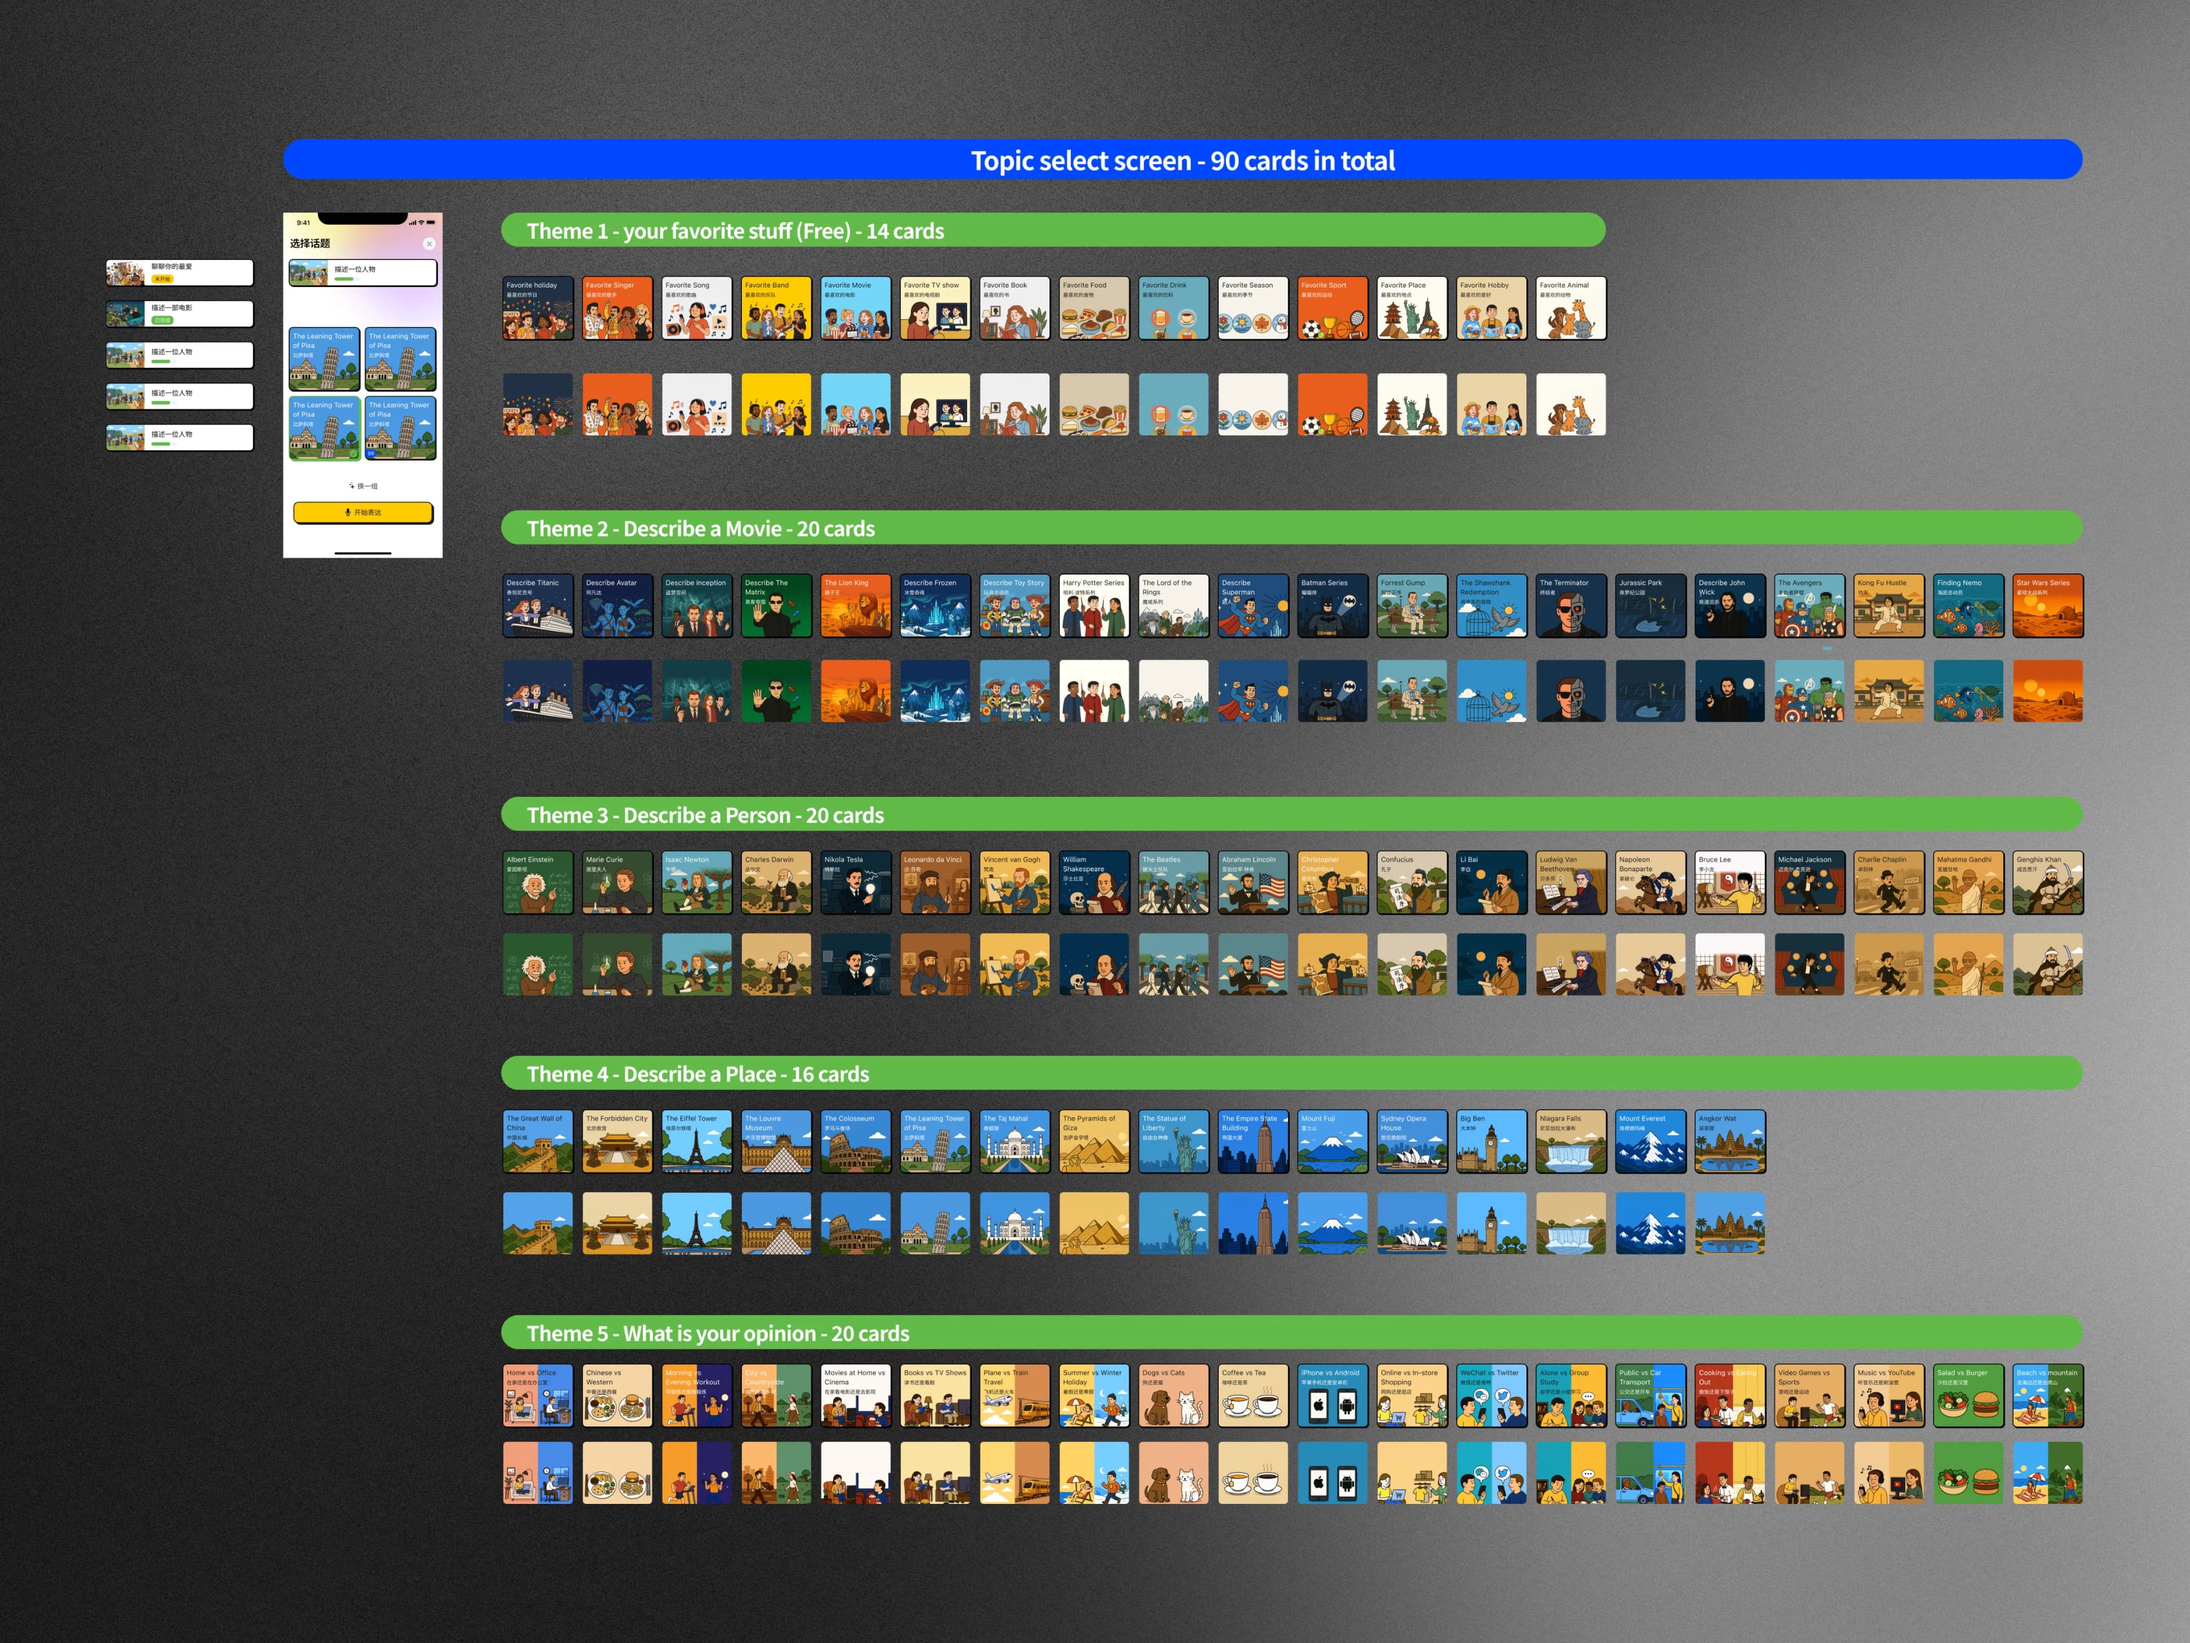Select the 聊聊你的最爱 topic card
The height and width of the screenshot is (1643, 2190).
click(179, 272)
